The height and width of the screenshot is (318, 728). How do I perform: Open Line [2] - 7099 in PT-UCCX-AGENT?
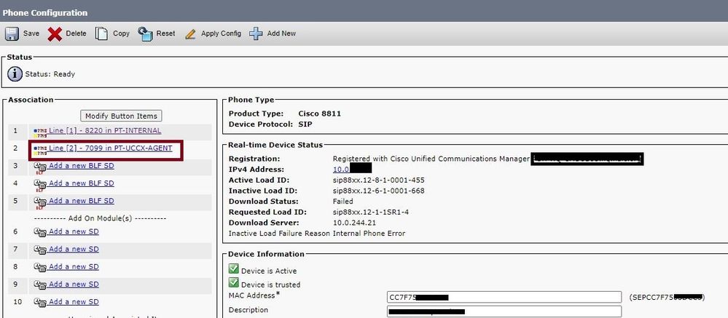[x=110, y=148]
